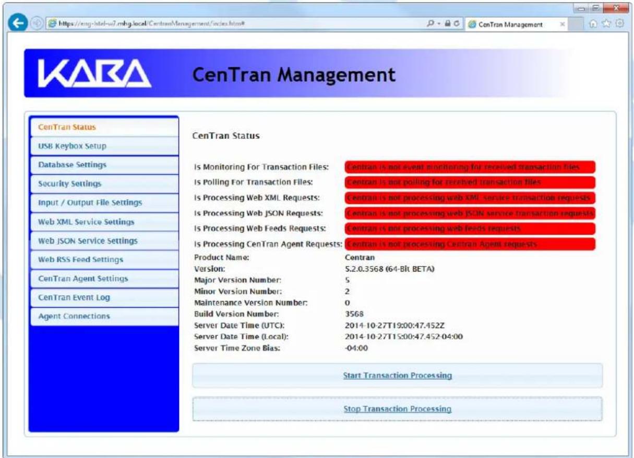Open Input / Output File Settings
This screenshot has height=458, width=634.
click(104, 202)
